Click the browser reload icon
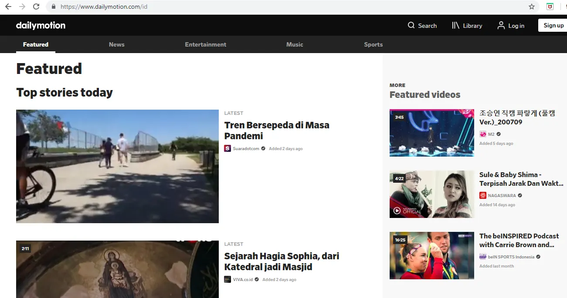The image size is (567, 298). coord(36,7)
